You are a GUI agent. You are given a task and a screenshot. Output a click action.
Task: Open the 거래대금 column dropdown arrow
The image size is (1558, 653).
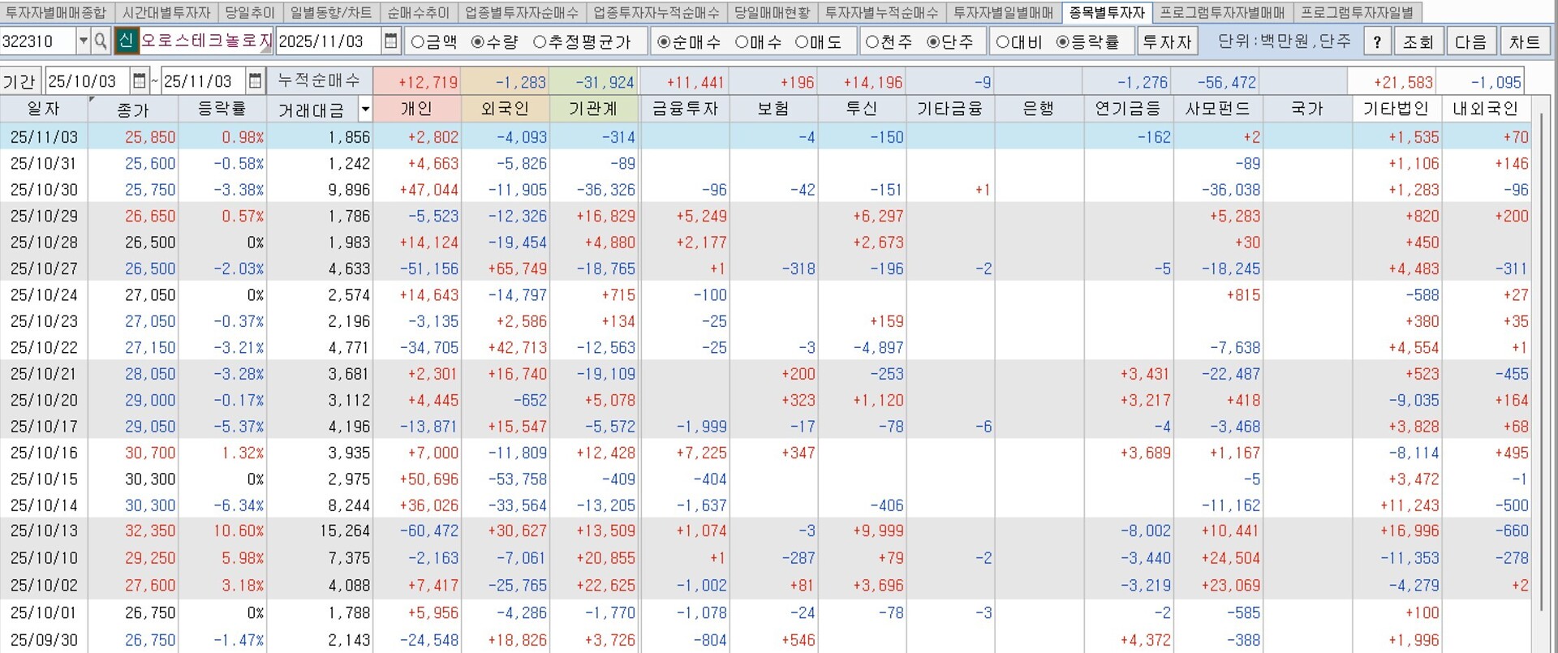365,110
